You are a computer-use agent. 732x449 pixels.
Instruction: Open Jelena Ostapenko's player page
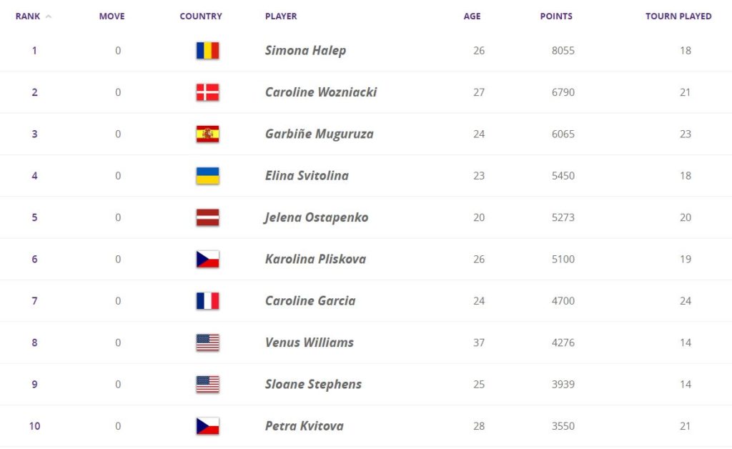pos(316,217)
